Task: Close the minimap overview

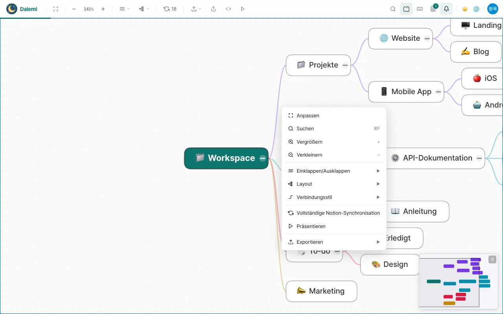Action: 492,259
